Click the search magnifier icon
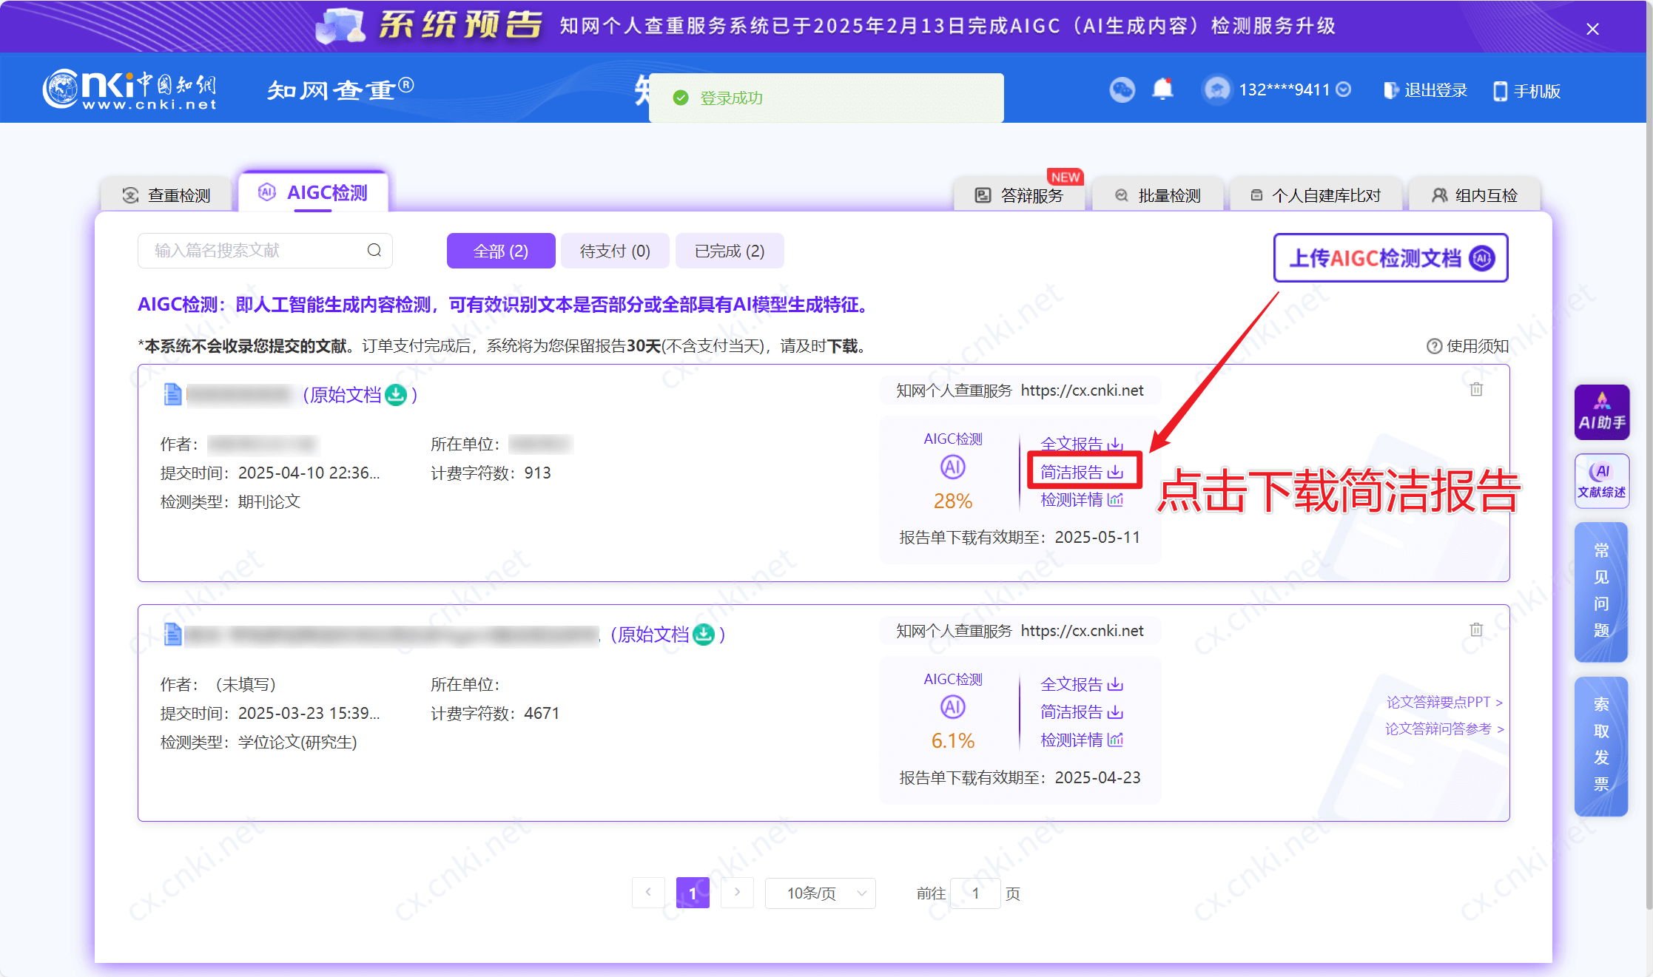 pos(374,251)
